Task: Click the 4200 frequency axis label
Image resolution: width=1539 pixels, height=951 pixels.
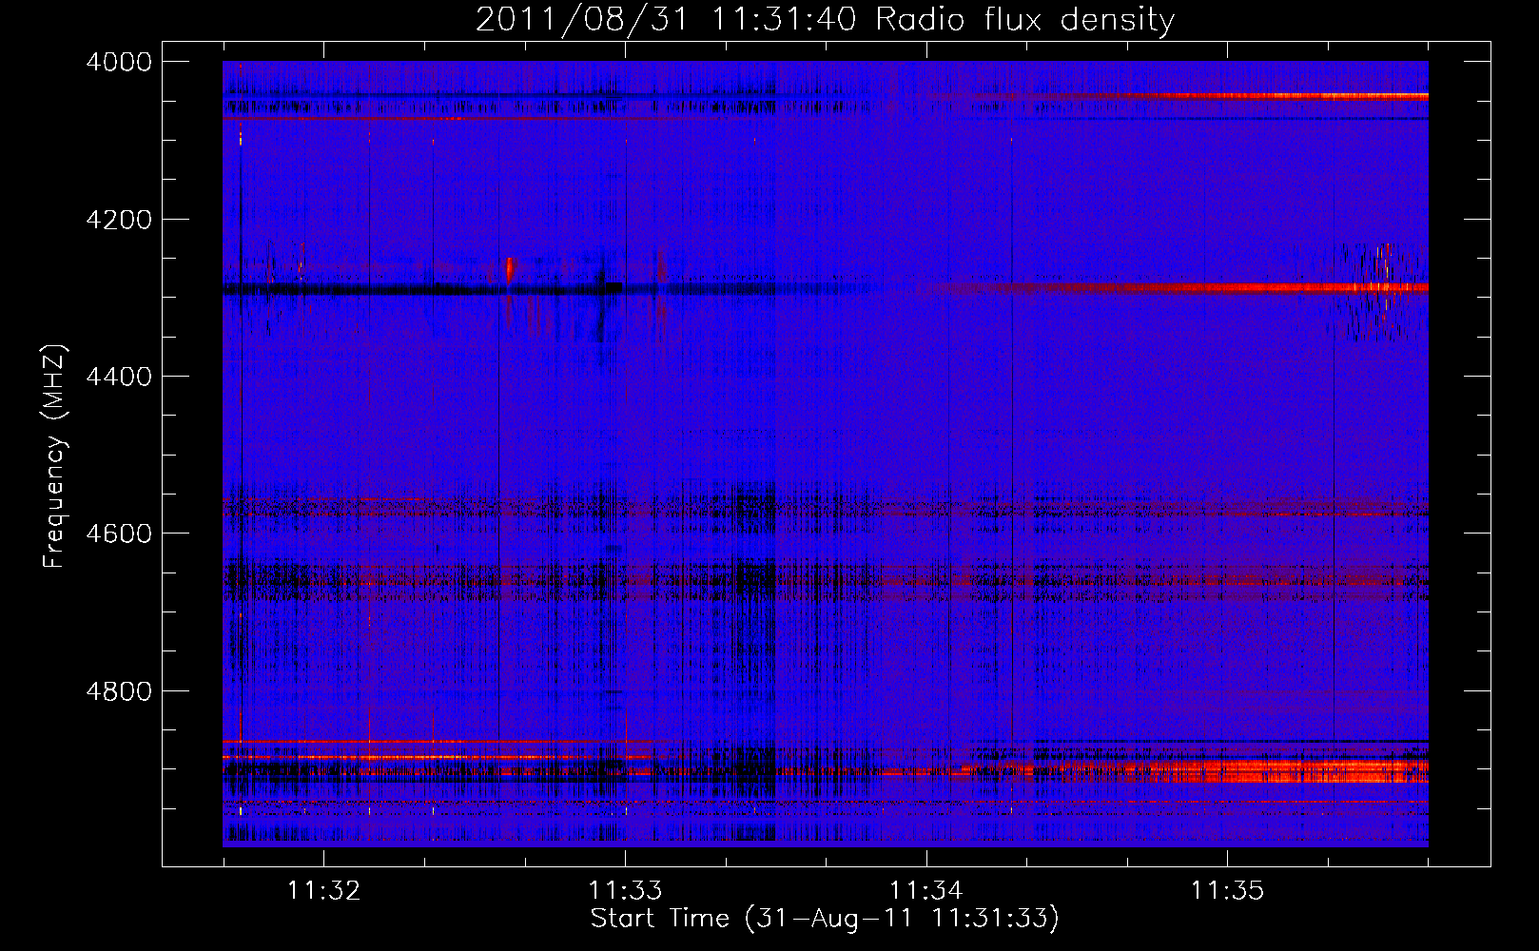Action: 119,220
